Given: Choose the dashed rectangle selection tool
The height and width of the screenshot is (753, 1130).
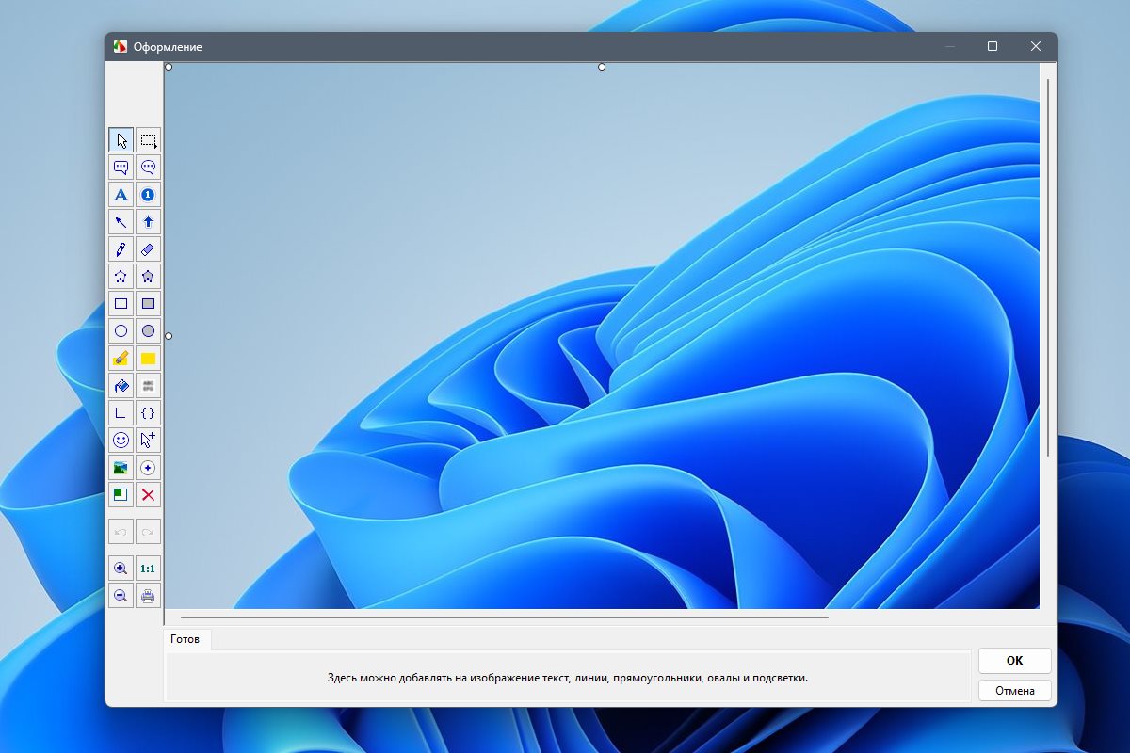Looking at the screenshot, I should 148,141.
